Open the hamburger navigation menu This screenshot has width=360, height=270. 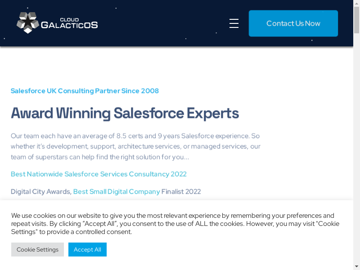pos(234,23)
